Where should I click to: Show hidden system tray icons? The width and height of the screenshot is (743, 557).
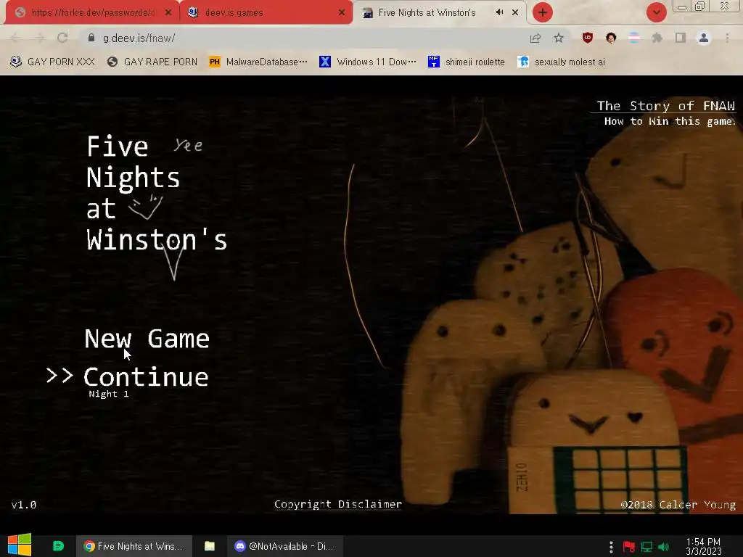pyautogui.click(x=611, y=547)
